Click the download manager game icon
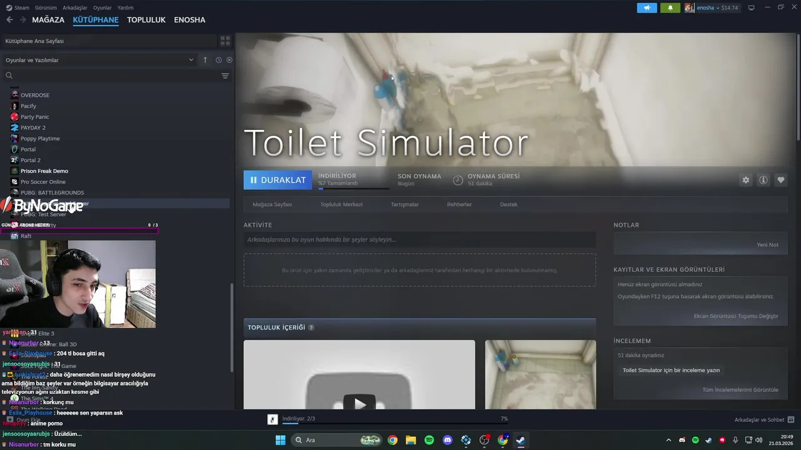The image size is (801, 450). coord(272,419)
